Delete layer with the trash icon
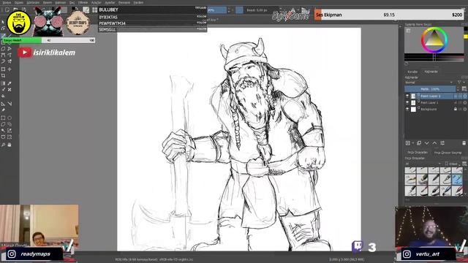The height and width of the screenshot is (263, 468). [x=464, y=143]
